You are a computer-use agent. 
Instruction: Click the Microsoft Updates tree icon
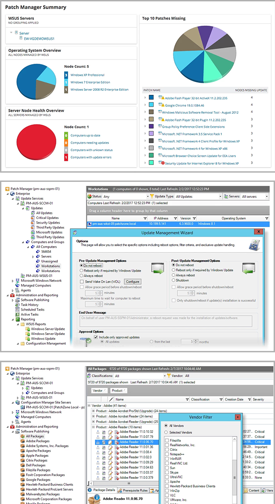[x=33, y=232]
